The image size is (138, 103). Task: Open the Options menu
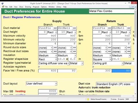tap(44, 7)
